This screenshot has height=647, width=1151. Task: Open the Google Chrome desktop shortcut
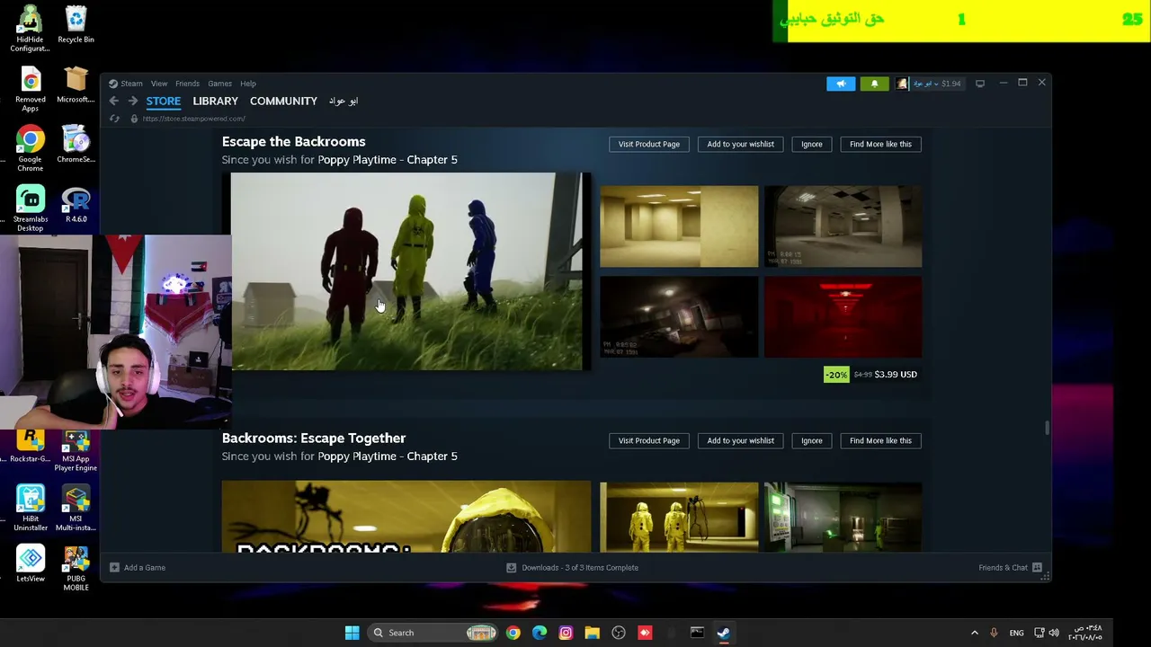point(30,148)
